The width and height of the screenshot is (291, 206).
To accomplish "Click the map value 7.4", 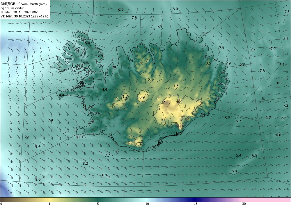I will tap(286, 38).
